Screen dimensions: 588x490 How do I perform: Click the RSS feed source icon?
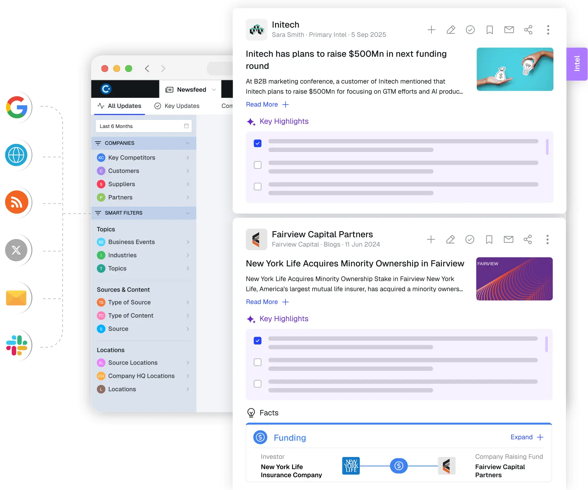(17, 202)
